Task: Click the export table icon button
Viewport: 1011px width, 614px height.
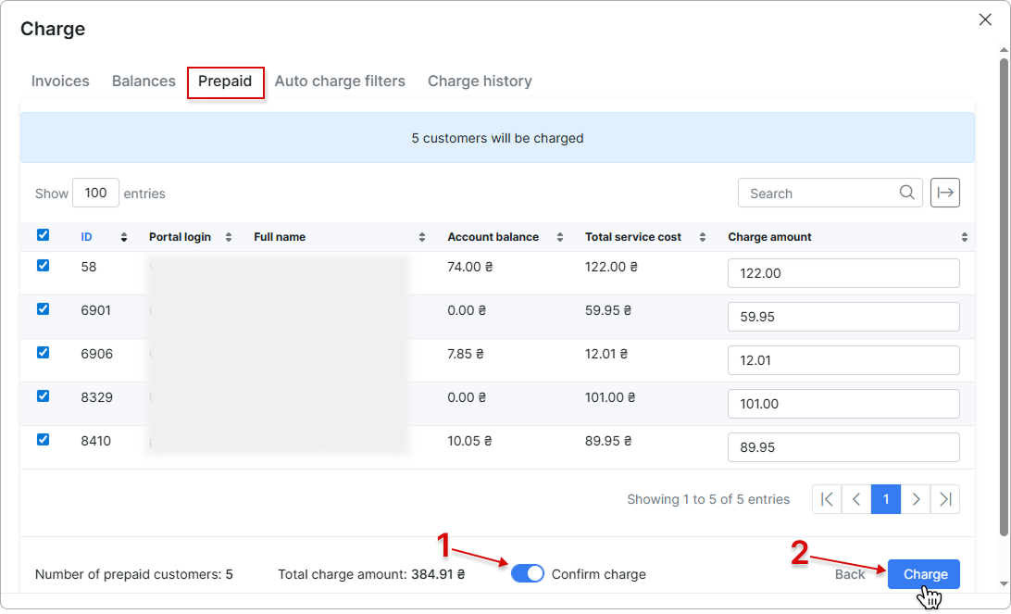Action: point(944,193)
